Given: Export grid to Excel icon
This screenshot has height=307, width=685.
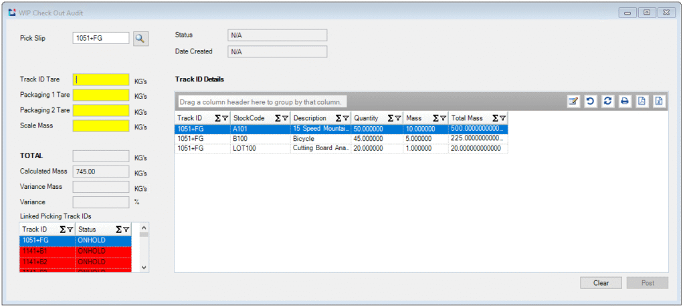Looking at the screenshot, I should coord(659,101).
